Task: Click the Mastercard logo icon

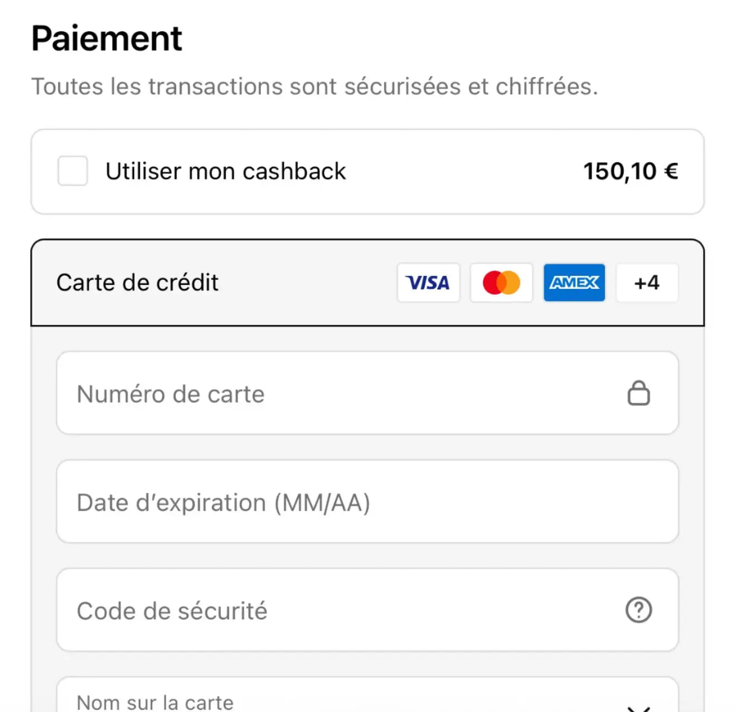Action: (501, 283)
